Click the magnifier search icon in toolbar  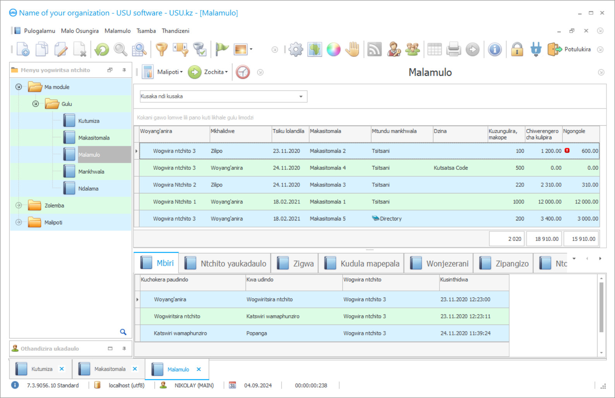(x=120, y=50)
